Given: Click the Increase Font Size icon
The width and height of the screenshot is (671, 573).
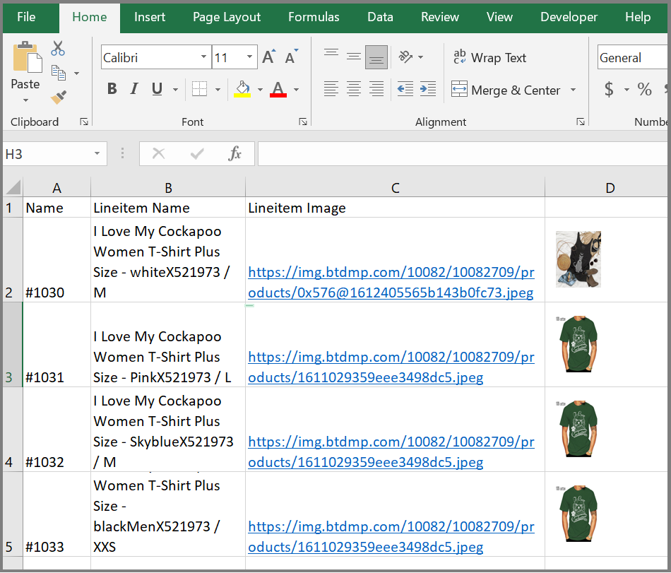Looking at the screenshot, I should click(268, 57).
